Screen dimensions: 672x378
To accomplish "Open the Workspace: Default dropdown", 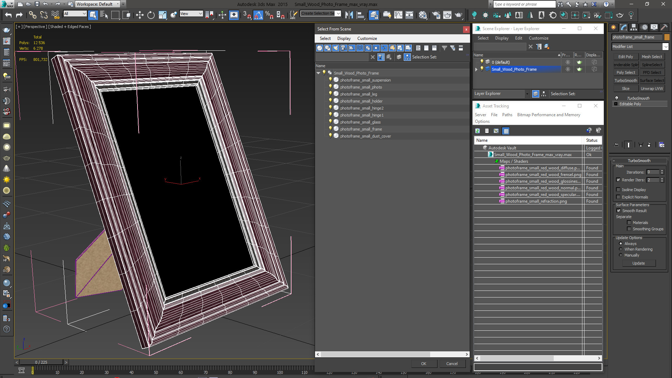I will (98, 4).
